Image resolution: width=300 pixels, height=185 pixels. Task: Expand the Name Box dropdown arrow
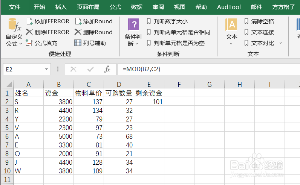pos(46,69)
